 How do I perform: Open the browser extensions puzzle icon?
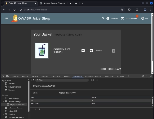(x=129, y=10)
